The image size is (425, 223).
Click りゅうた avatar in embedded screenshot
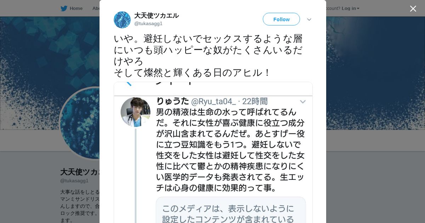[135, 112]
